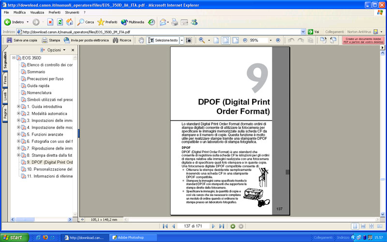Set view to fit width icon
The image size is (387, 242).
[x=236, y=40]
